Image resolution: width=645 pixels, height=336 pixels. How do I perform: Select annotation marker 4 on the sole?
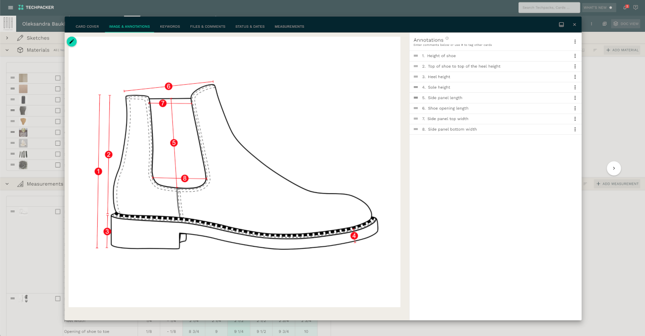[354, 235]
